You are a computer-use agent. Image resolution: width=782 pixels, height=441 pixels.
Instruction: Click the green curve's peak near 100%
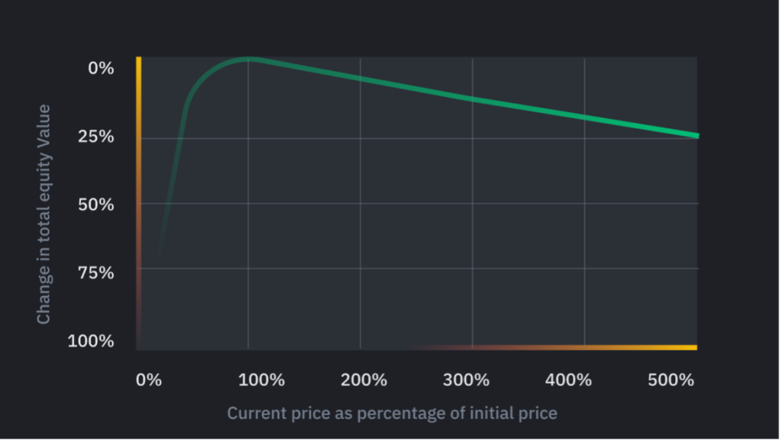[x=248, y=60]
